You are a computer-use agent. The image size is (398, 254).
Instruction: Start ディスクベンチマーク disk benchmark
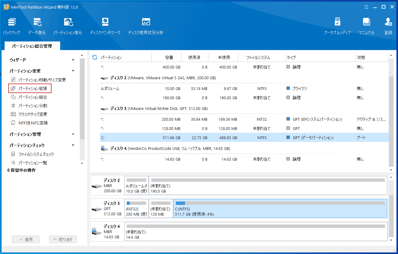pos(105,26)
